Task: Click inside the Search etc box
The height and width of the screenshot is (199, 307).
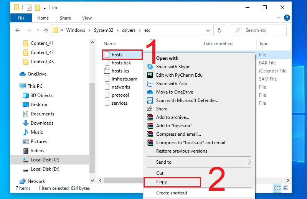Action: [x=258, y=30]
